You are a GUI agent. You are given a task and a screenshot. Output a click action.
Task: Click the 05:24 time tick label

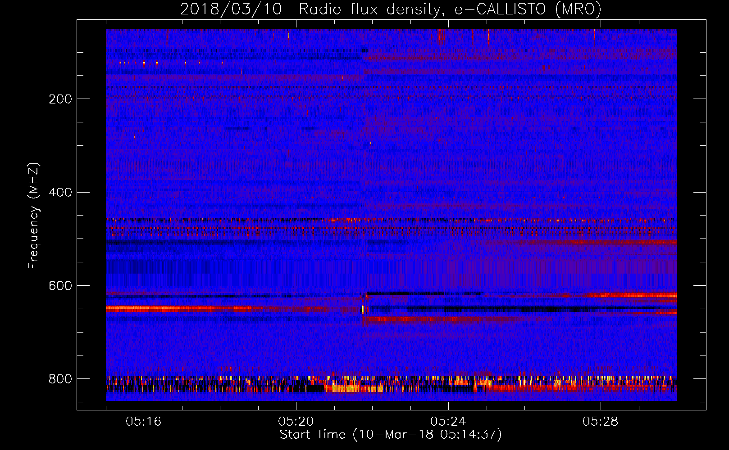tap(448, 422)
